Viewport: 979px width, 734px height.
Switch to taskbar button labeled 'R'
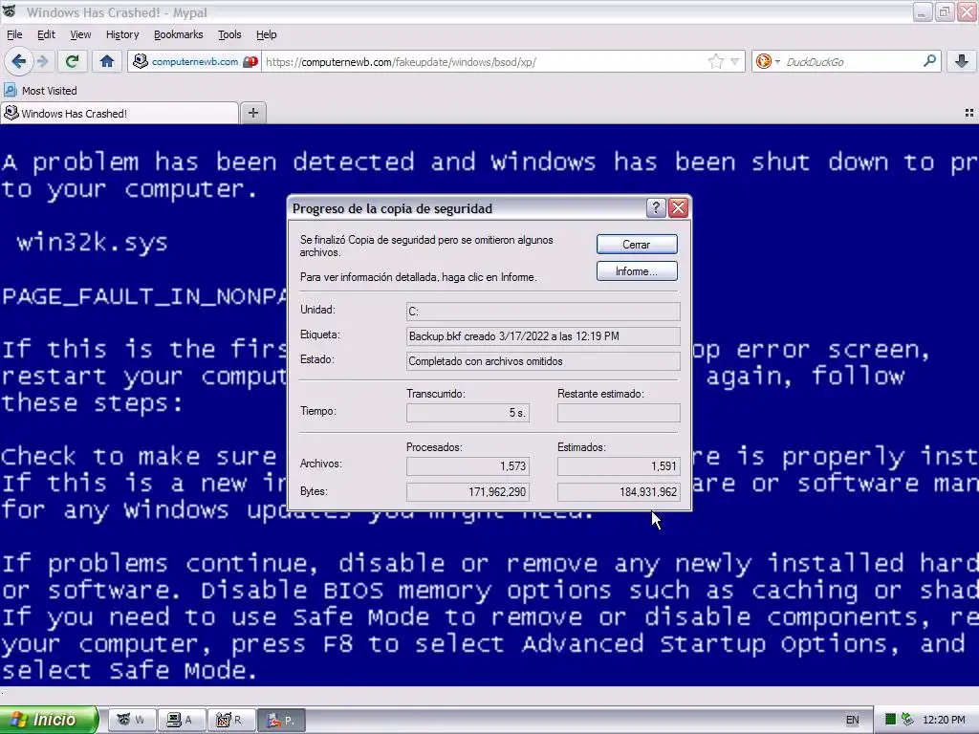pos(230,720)
